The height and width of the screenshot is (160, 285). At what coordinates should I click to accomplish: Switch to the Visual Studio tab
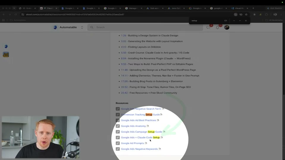coord(240,8)
